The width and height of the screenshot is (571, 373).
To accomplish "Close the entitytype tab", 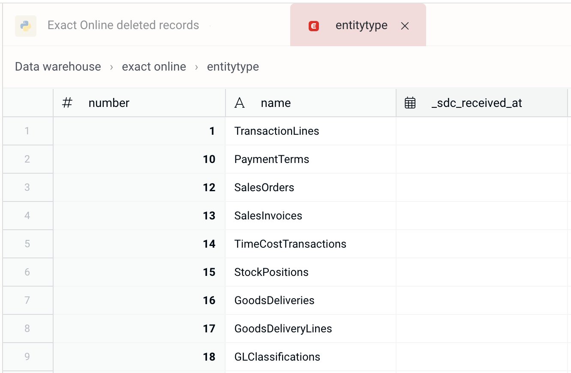I will pyautogui.click(x=405, y=26).
